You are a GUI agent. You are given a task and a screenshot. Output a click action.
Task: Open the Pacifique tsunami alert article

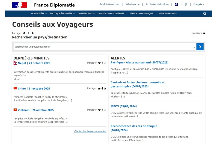pyautogui.click(x=139, y=62)
